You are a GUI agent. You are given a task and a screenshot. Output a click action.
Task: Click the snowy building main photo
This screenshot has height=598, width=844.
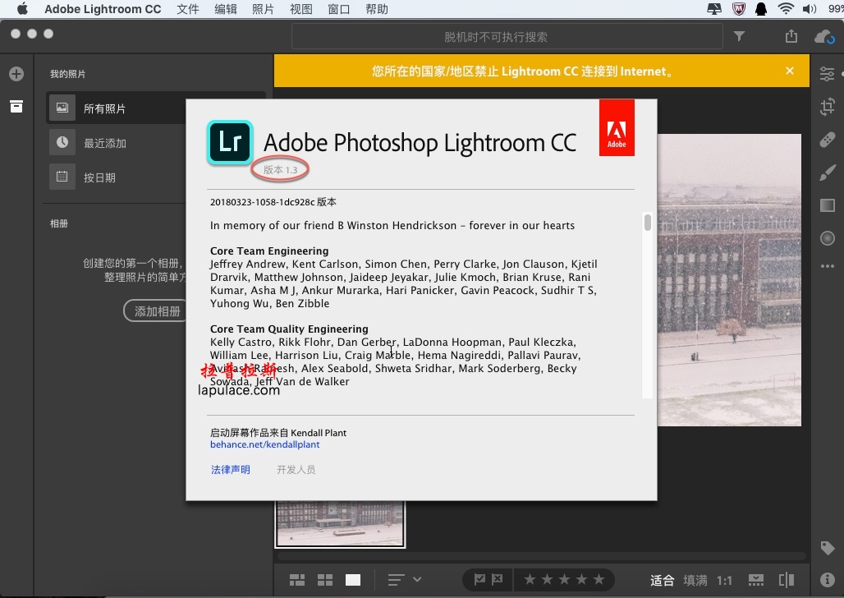coord(729,279)
